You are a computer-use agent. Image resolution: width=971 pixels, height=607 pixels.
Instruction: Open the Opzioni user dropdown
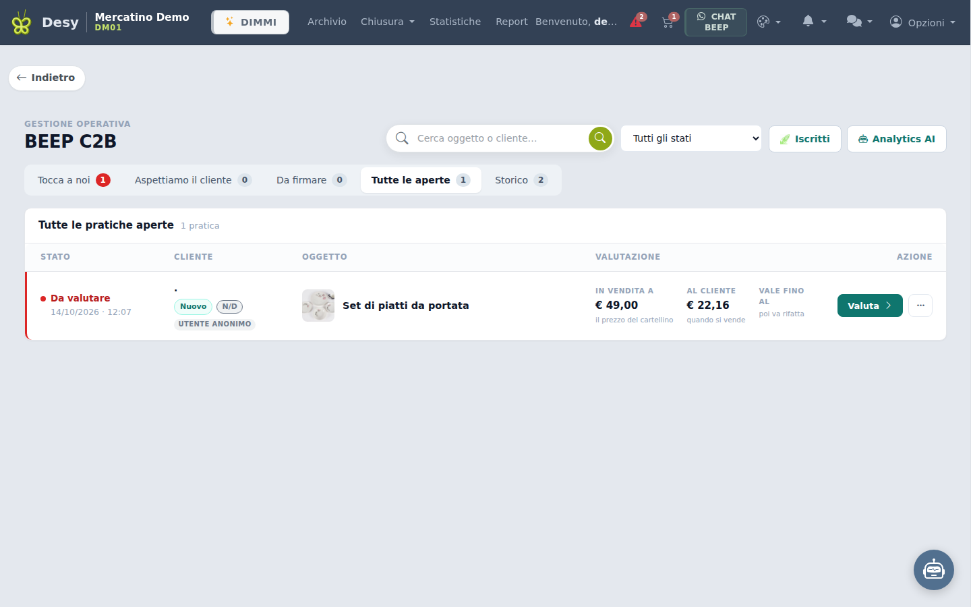click(922, 22)
